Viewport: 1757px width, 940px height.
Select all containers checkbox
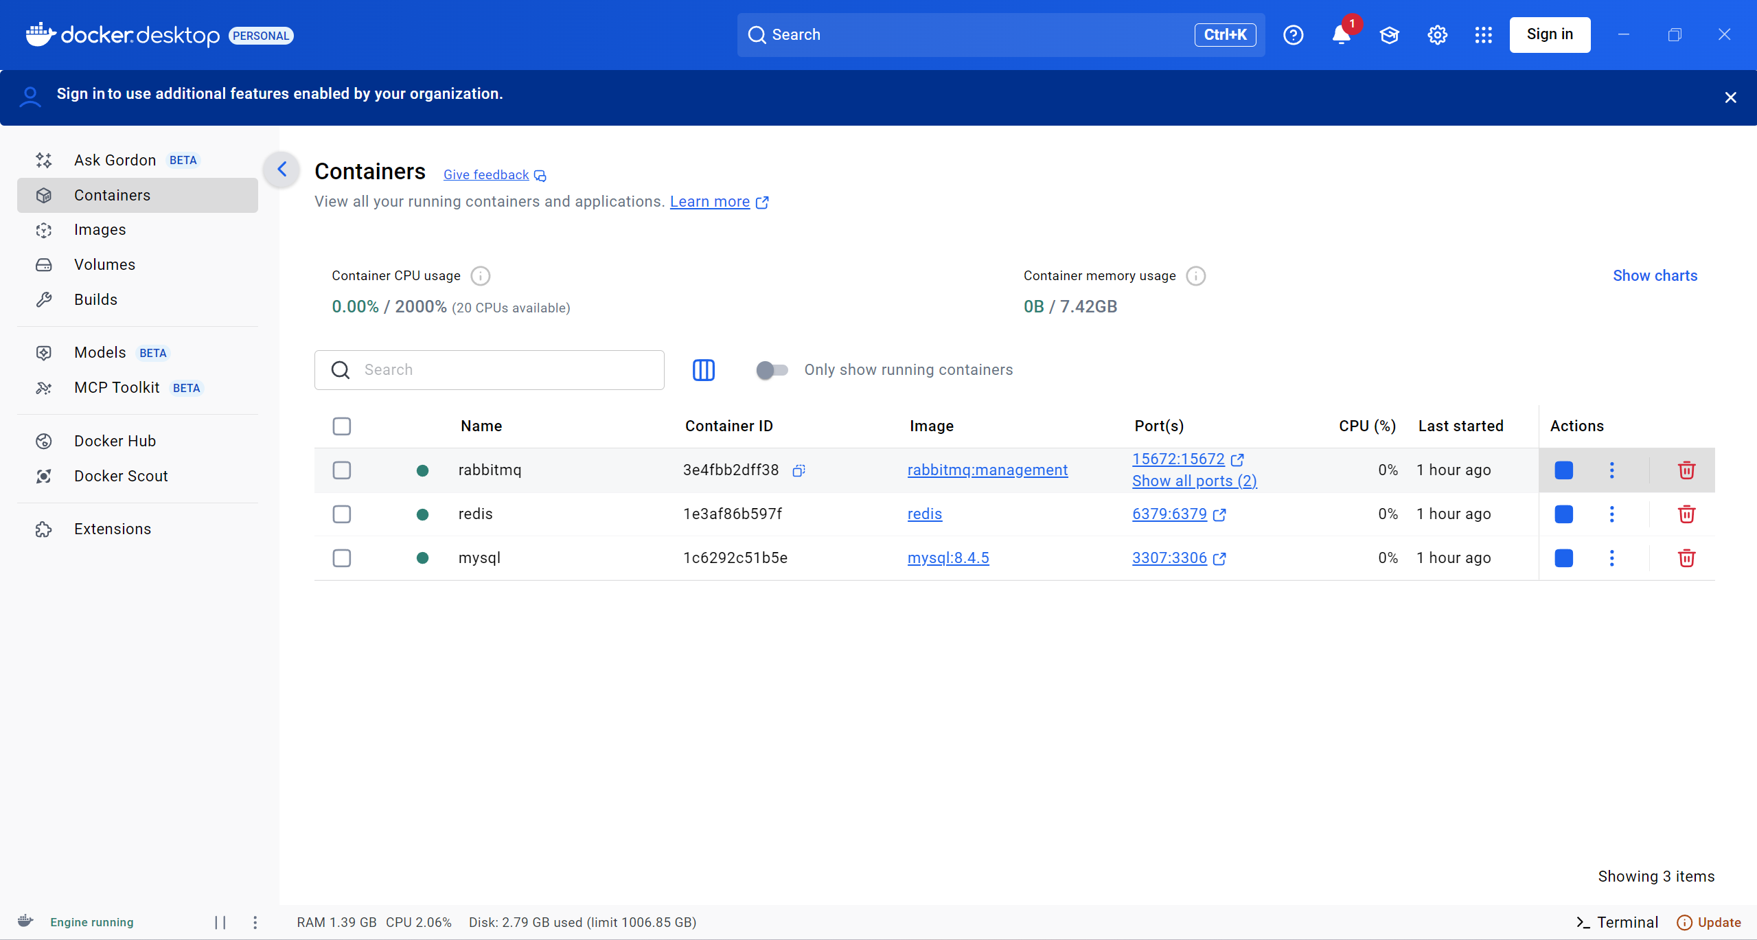[341, 426]
